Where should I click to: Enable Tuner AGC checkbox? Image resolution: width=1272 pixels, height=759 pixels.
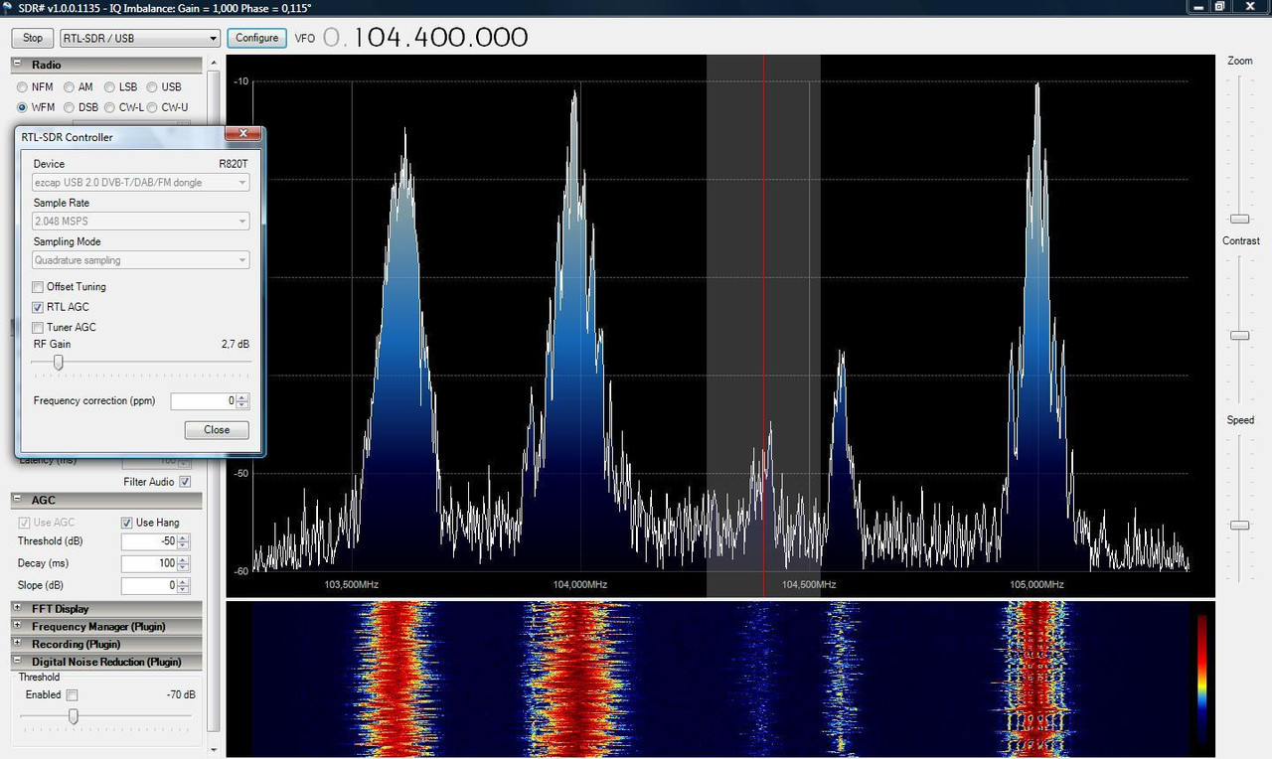pyautogui.click(x=38, y=327)
